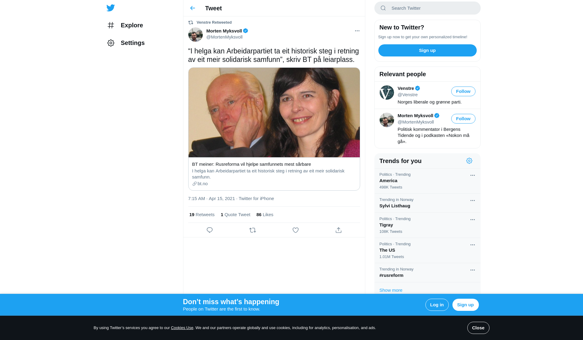Open more options for #rusreform trend
This screenshot has height=340, width=583.
(472, 270)
